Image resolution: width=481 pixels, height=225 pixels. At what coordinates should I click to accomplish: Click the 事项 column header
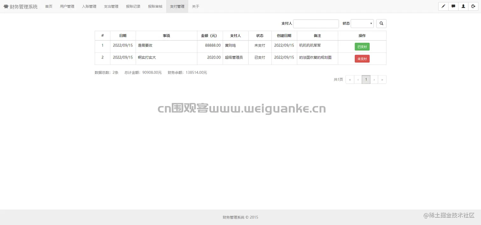point(166,36)
